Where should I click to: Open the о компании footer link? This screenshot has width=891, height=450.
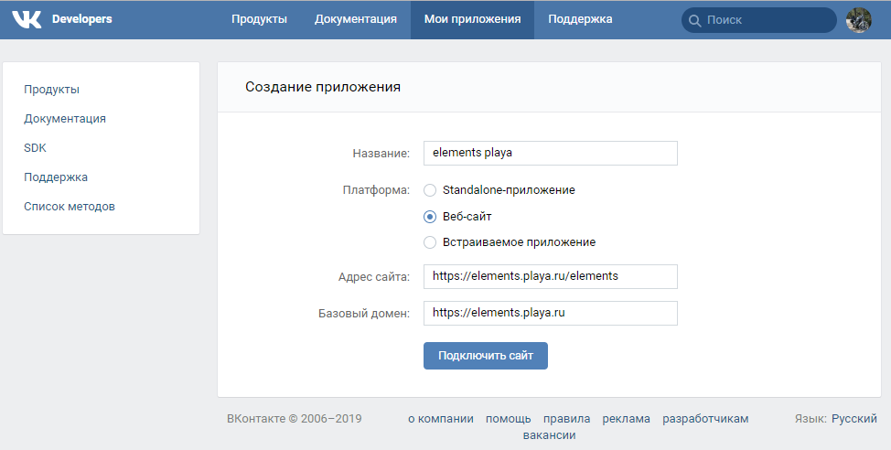pos(440,419)
